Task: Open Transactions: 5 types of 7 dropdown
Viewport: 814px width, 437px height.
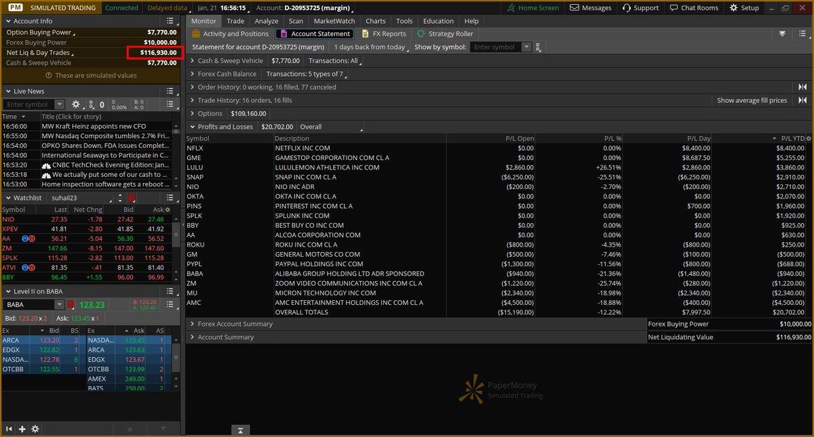Action: (x=307, y=74)
